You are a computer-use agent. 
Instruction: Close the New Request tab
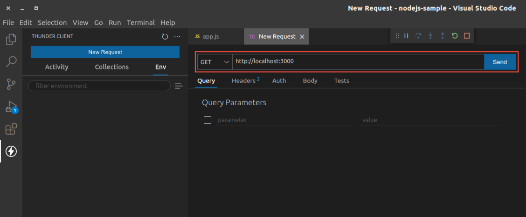[302, 37]
